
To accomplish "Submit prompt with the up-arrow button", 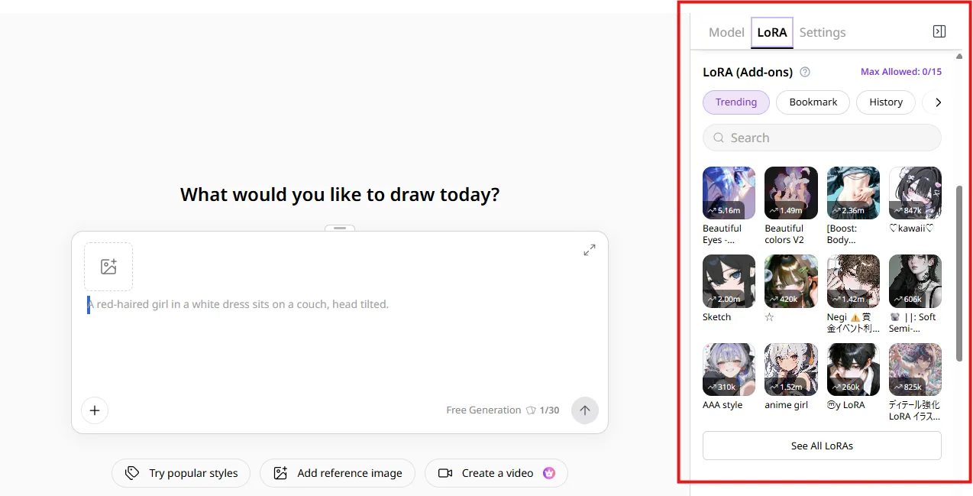I will click(585, 410).
